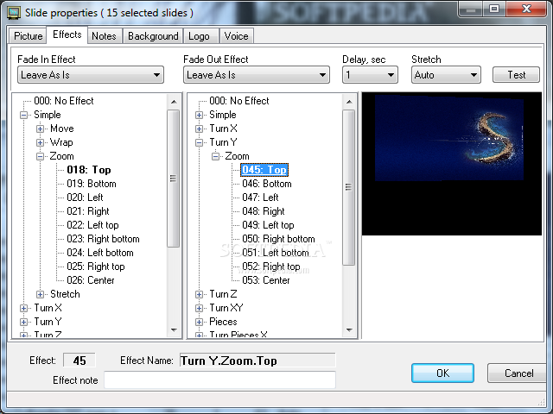Select 019: Bottom fade-in effect

92,184
